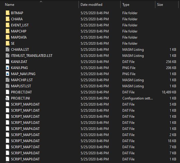Select the EVENT_LIST folder name

pyautogui.click(x=20, y=25)
